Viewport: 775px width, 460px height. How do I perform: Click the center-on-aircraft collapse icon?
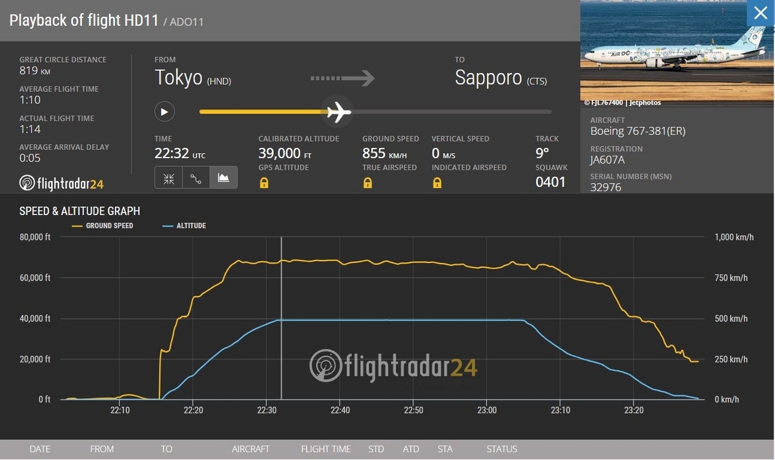pos(169,178)
